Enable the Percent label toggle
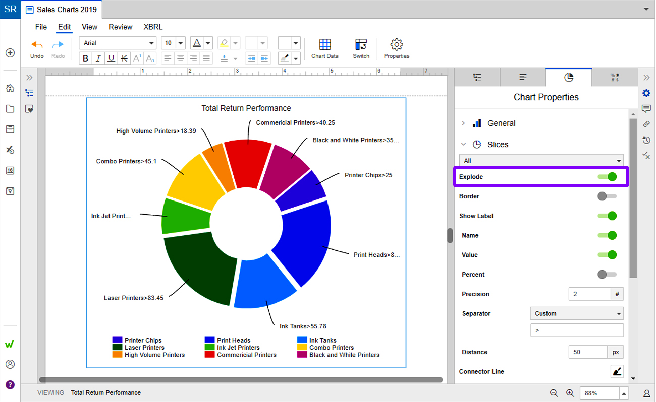The height and width of the screenshot is (402, 656). tap(607, 275)
